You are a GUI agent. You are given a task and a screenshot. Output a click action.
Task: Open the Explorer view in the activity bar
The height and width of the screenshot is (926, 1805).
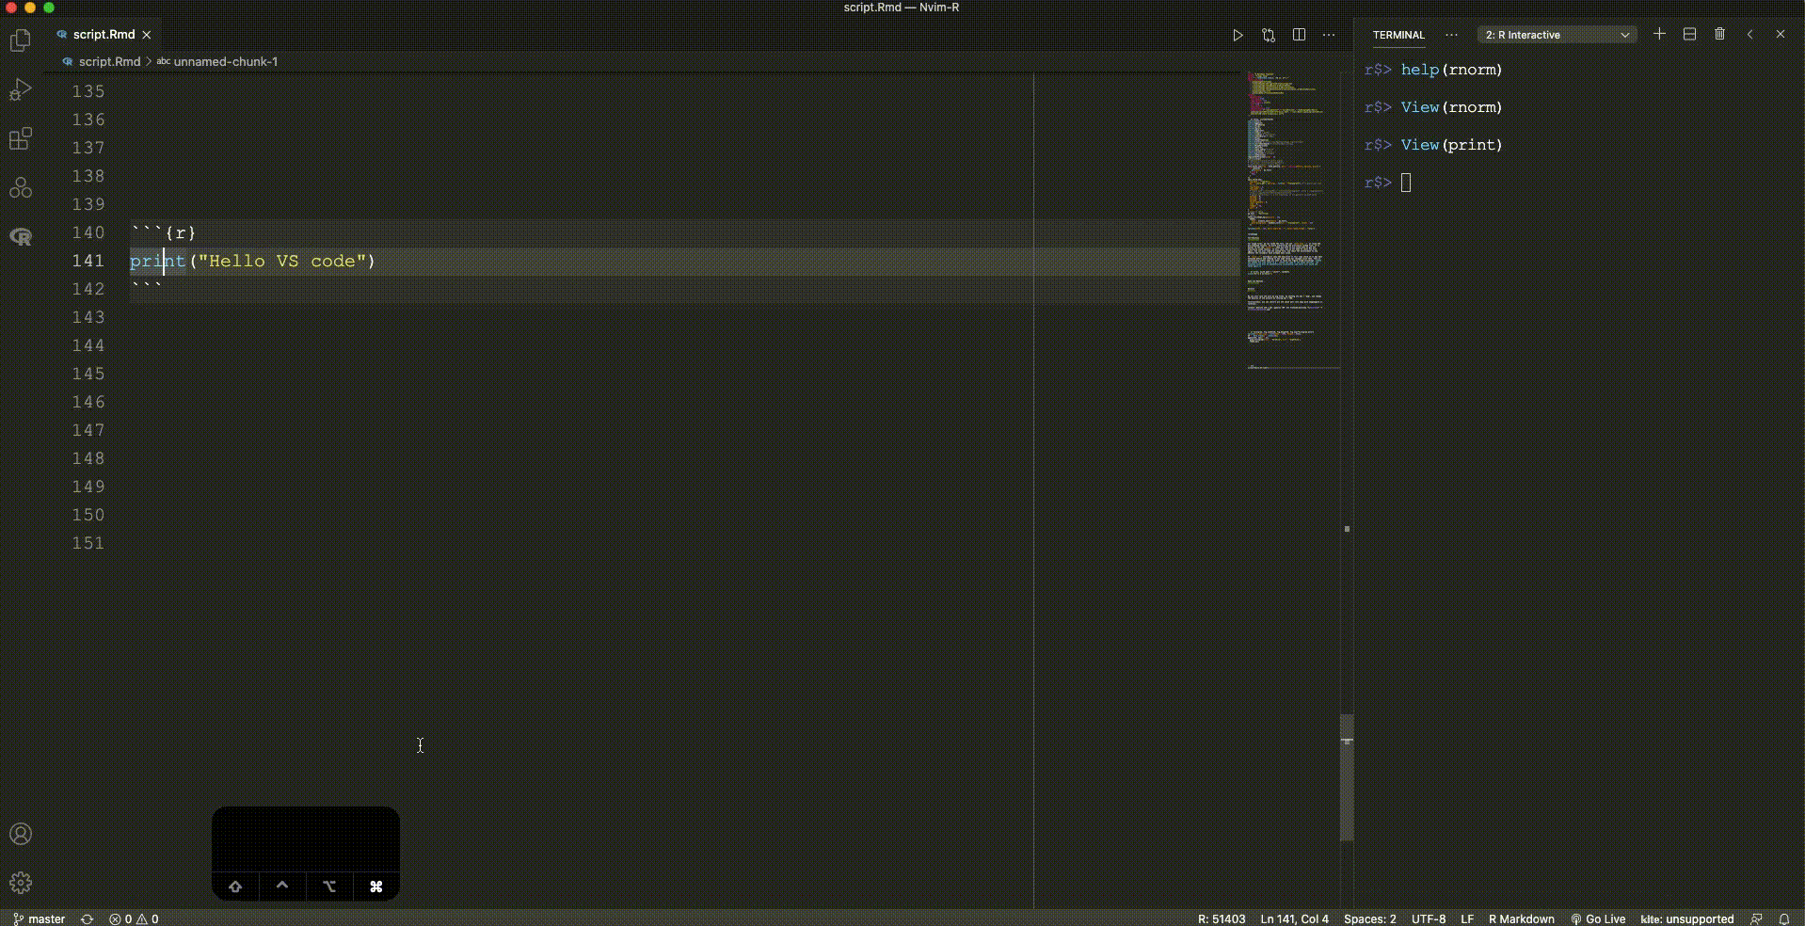tap(20, 40)
